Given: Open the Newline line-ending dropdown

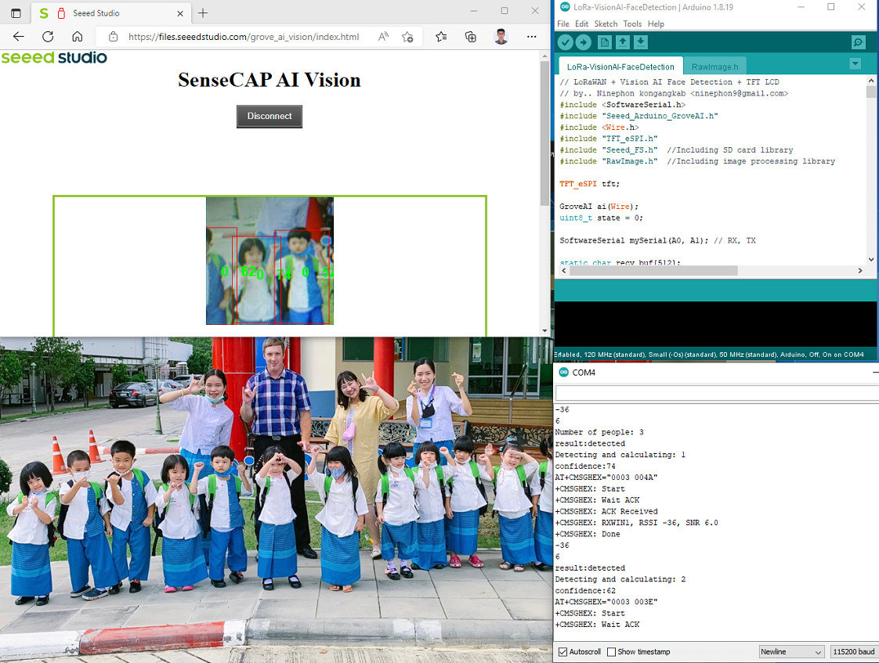Looking at the screenshot, I should click(x=791, y=652).
